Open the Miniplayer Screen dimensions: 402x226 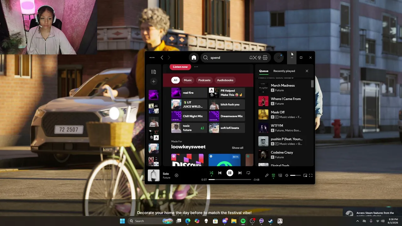pyautogui.click(x=305, y=175)
